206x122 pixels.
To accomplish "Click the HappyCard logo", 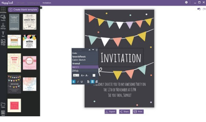I will [7, 3].
